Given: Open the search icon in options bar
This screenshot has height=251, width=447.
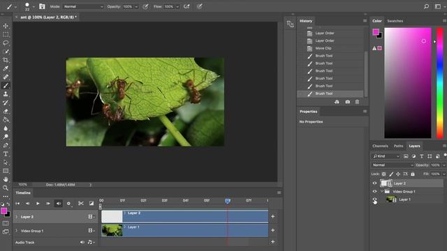Looking at the screenshot, I should coord(426,6).
